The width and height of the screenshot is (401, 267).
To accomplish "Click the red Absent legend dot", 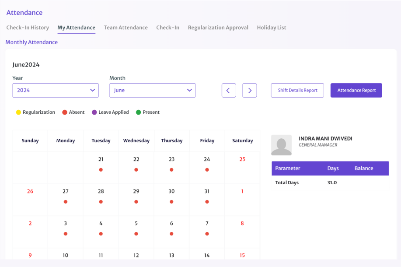I will [65, 112].
